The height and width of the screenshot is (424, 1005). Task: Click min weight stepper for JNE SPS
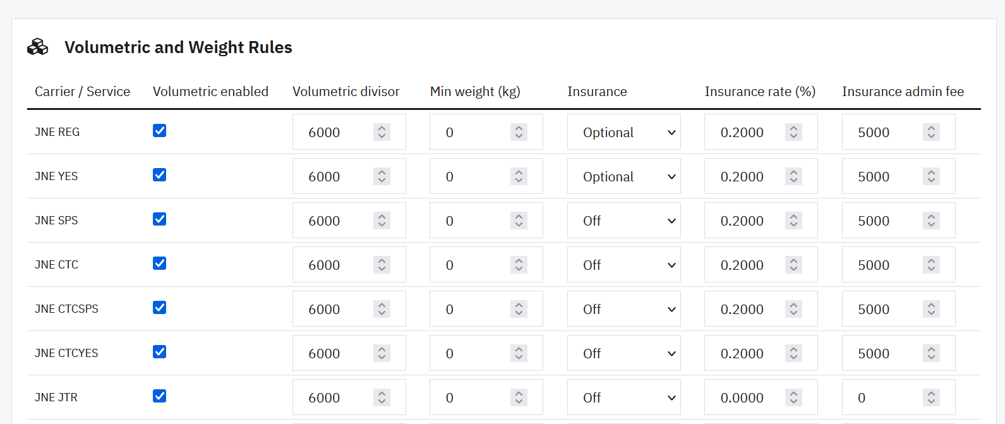point(519,221)
